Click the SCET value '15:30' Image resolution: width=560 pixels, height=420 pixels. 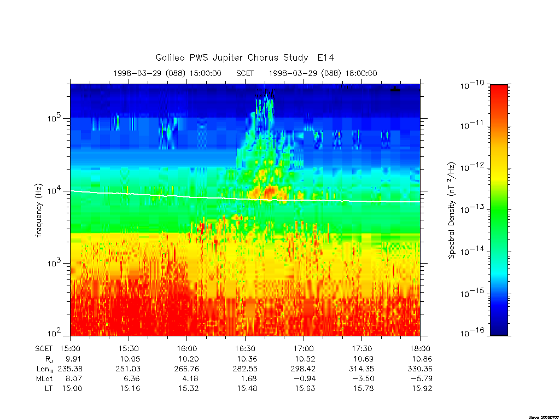[129, 348]
